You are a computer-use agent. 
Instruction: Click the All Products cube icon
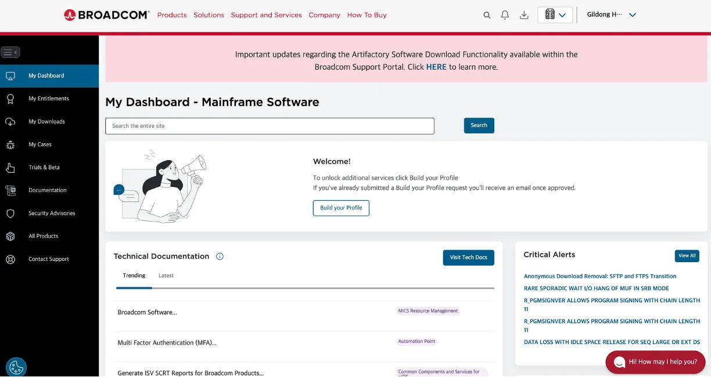(10, 236)
